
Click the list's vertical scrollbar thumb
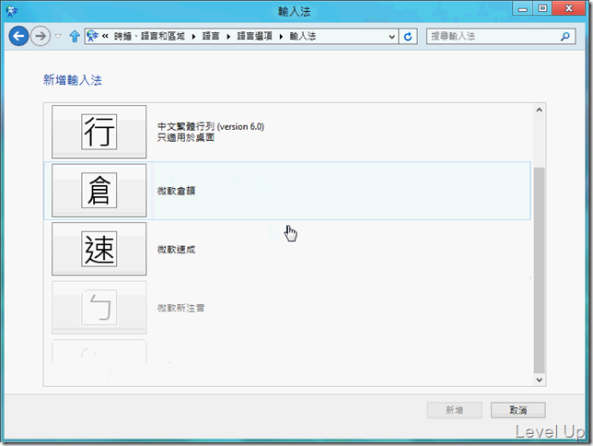coord(540,270)
